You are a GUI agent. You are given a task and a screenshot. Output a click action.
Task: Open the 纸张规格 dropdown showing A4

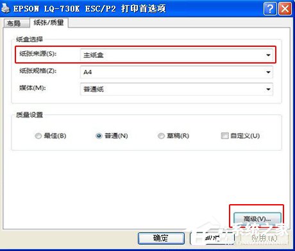pyautogui.click(x=176, y=72)
